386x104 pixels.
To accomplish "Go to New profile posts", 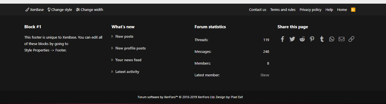I will 131,48.
